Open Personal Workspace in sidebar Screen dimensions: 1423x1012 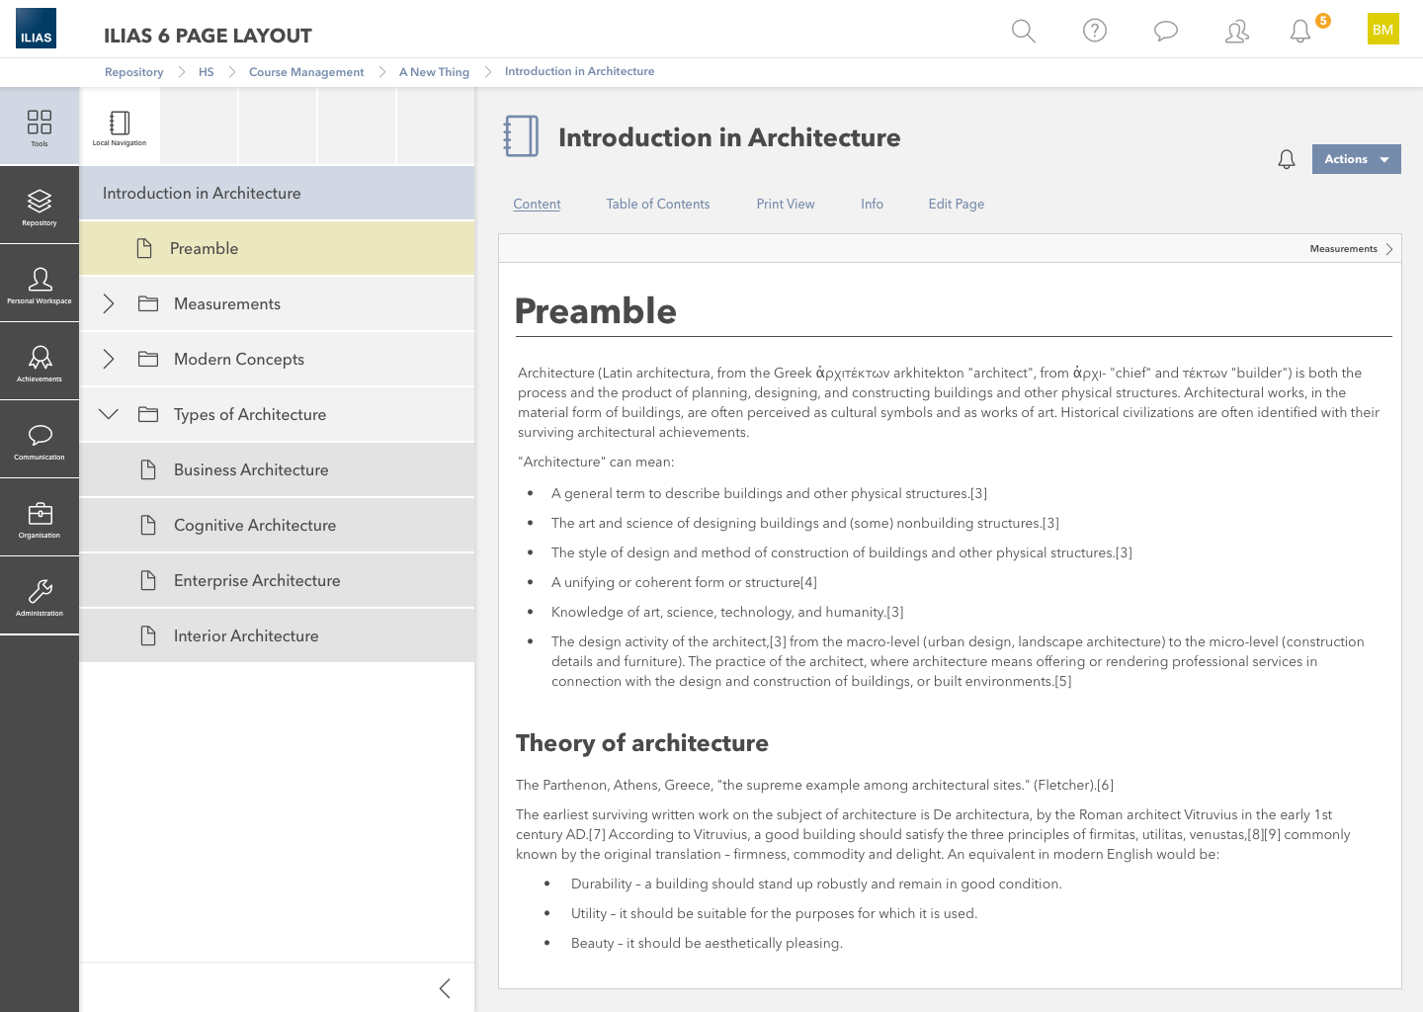[x=40, y=285]
